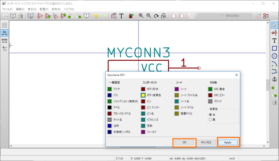The width and height of the screenshot is (279, 161).
Task: Click the undo arrow icon
Action: point(96,16)
